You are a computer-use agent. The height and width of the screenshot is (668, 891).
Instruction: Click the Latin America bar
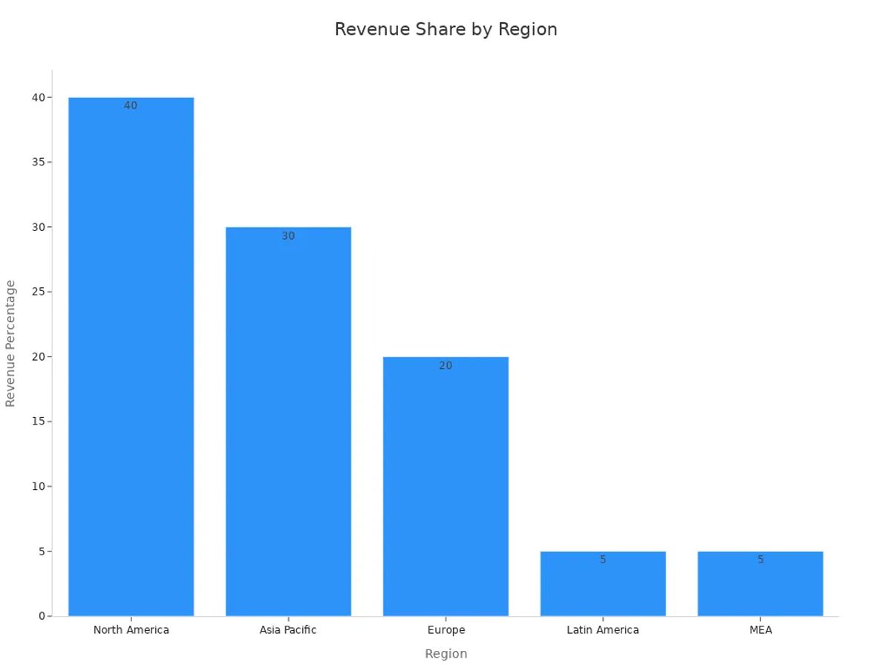(604, 583)
